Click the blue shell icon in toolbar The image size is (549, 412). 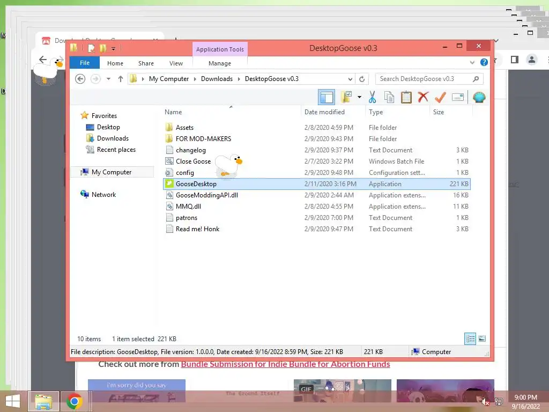click(x=479, y=97)
